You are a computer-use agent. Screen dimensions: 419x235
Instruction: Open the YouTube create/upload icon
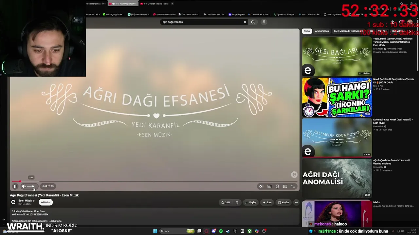392,22
